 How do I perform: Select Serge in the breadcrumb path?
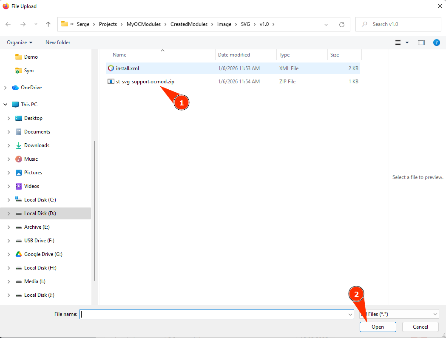83,24
